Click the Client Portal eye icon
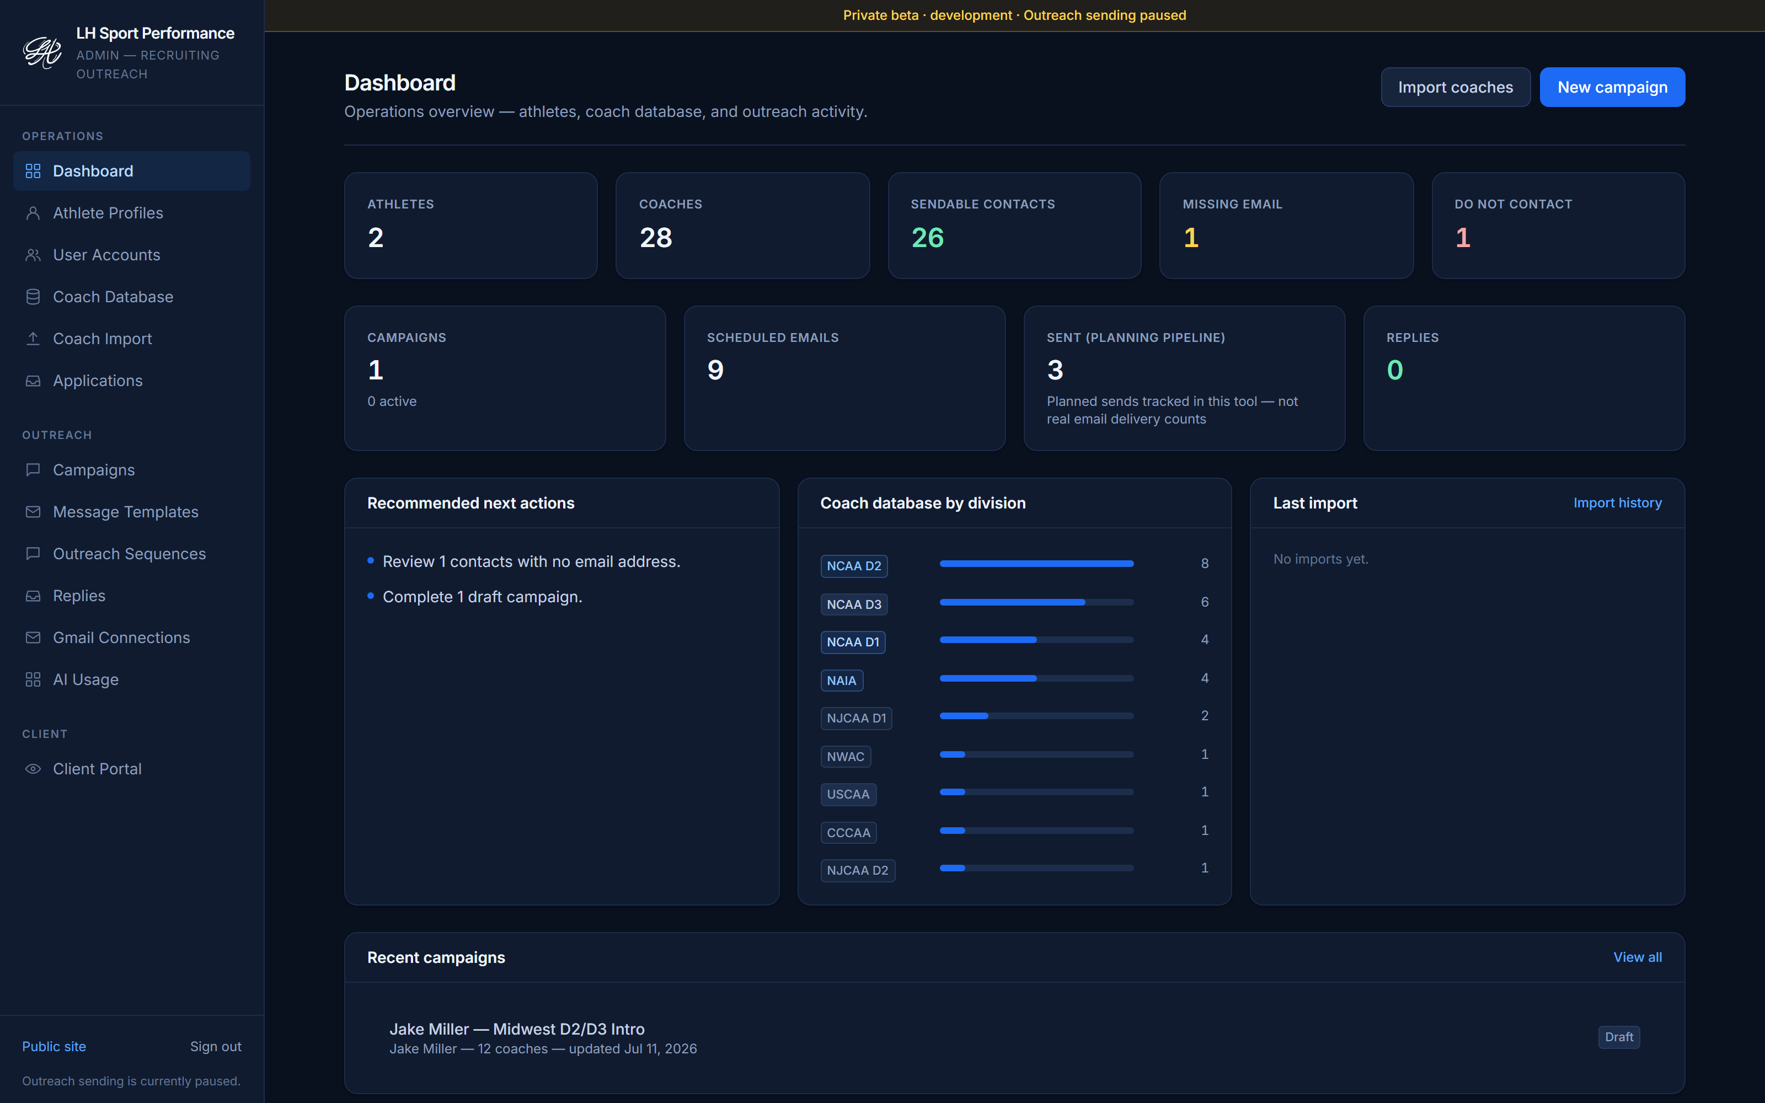The width and height of the screenshot is (1765, 1103). (x=33, y=769)
